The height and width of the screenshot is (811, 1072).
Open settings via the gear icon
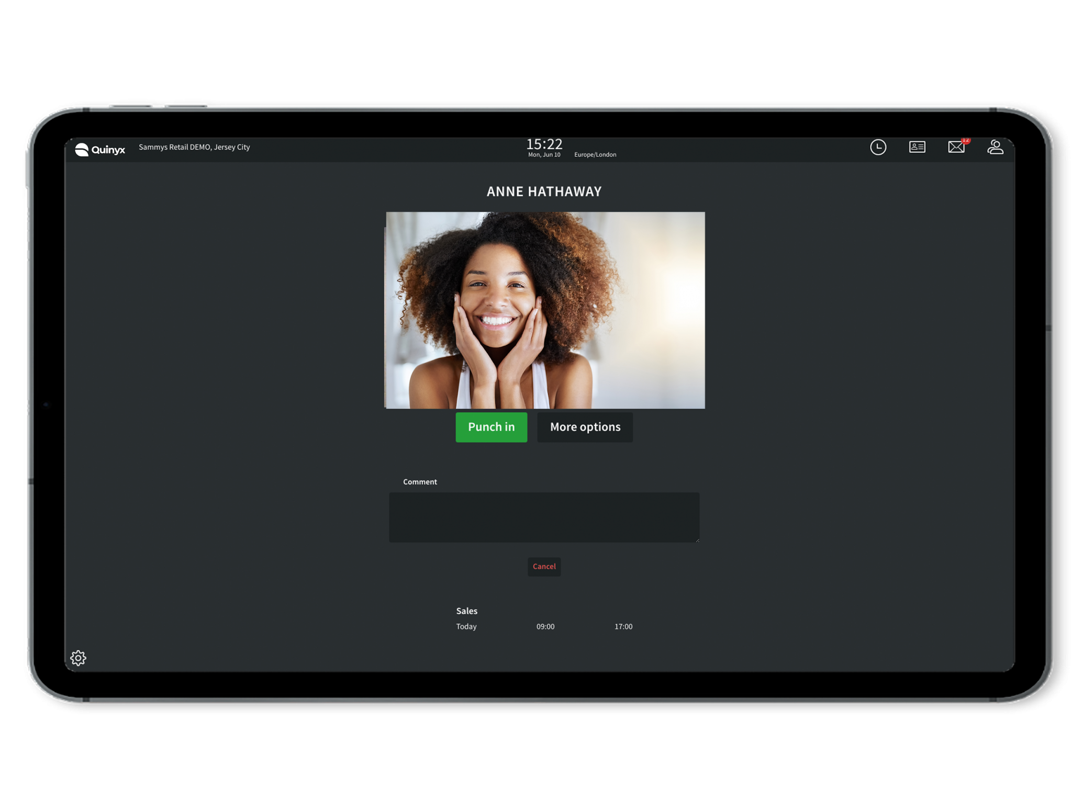[78, 658]
